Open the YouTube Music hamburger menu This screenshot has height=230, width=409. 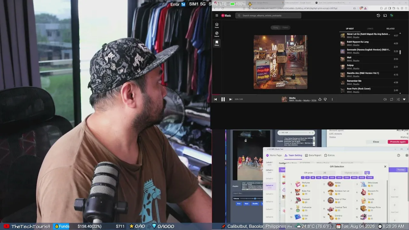217,15
